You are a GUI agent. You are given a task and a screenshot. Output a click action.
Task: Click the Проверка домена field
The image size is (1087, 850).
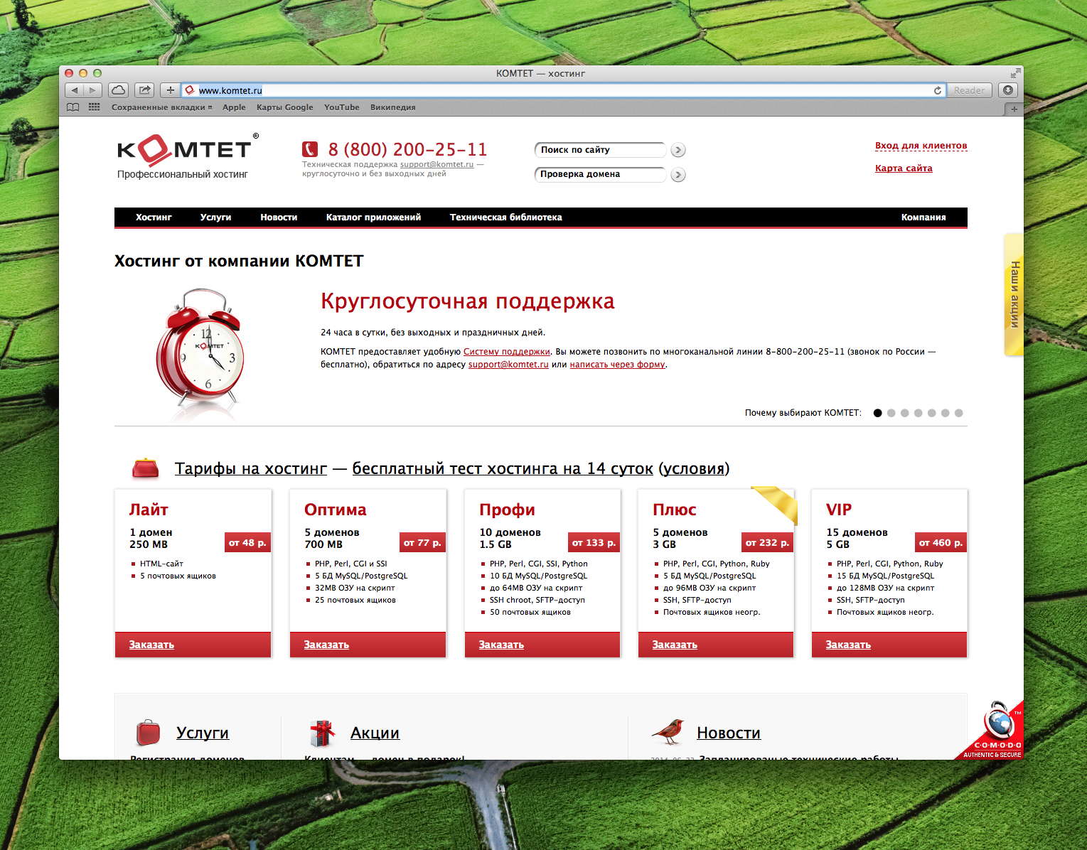[x=600, y=174]
